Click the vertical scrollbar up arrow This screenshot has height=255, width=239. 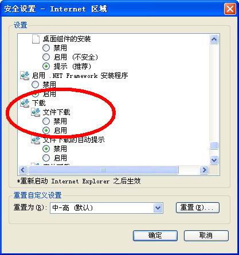[x=214, y=40]
